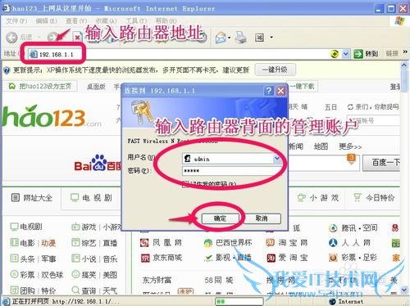The width and height of the screenshot is (410, 306).
Task: Click the ? help icon in login dialog
Action: [268, 91]
